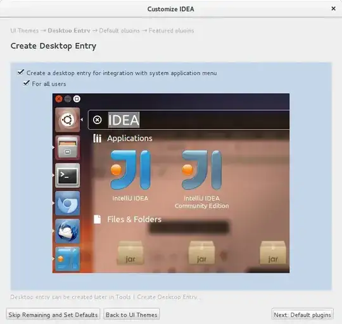Clear search with the circled X icon
Viewport: 342px width, 324px height.
98,120
